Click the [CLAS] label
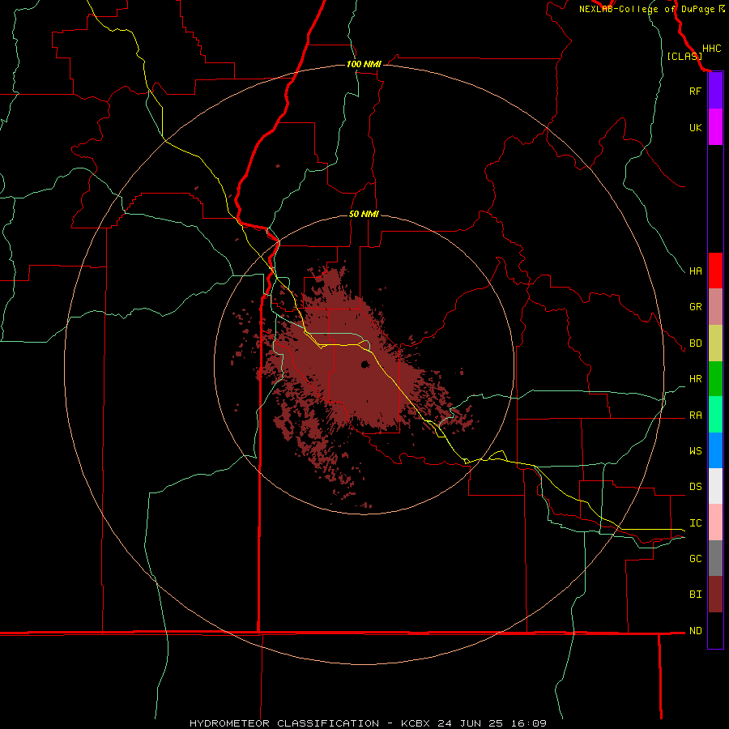 [684, 56]
